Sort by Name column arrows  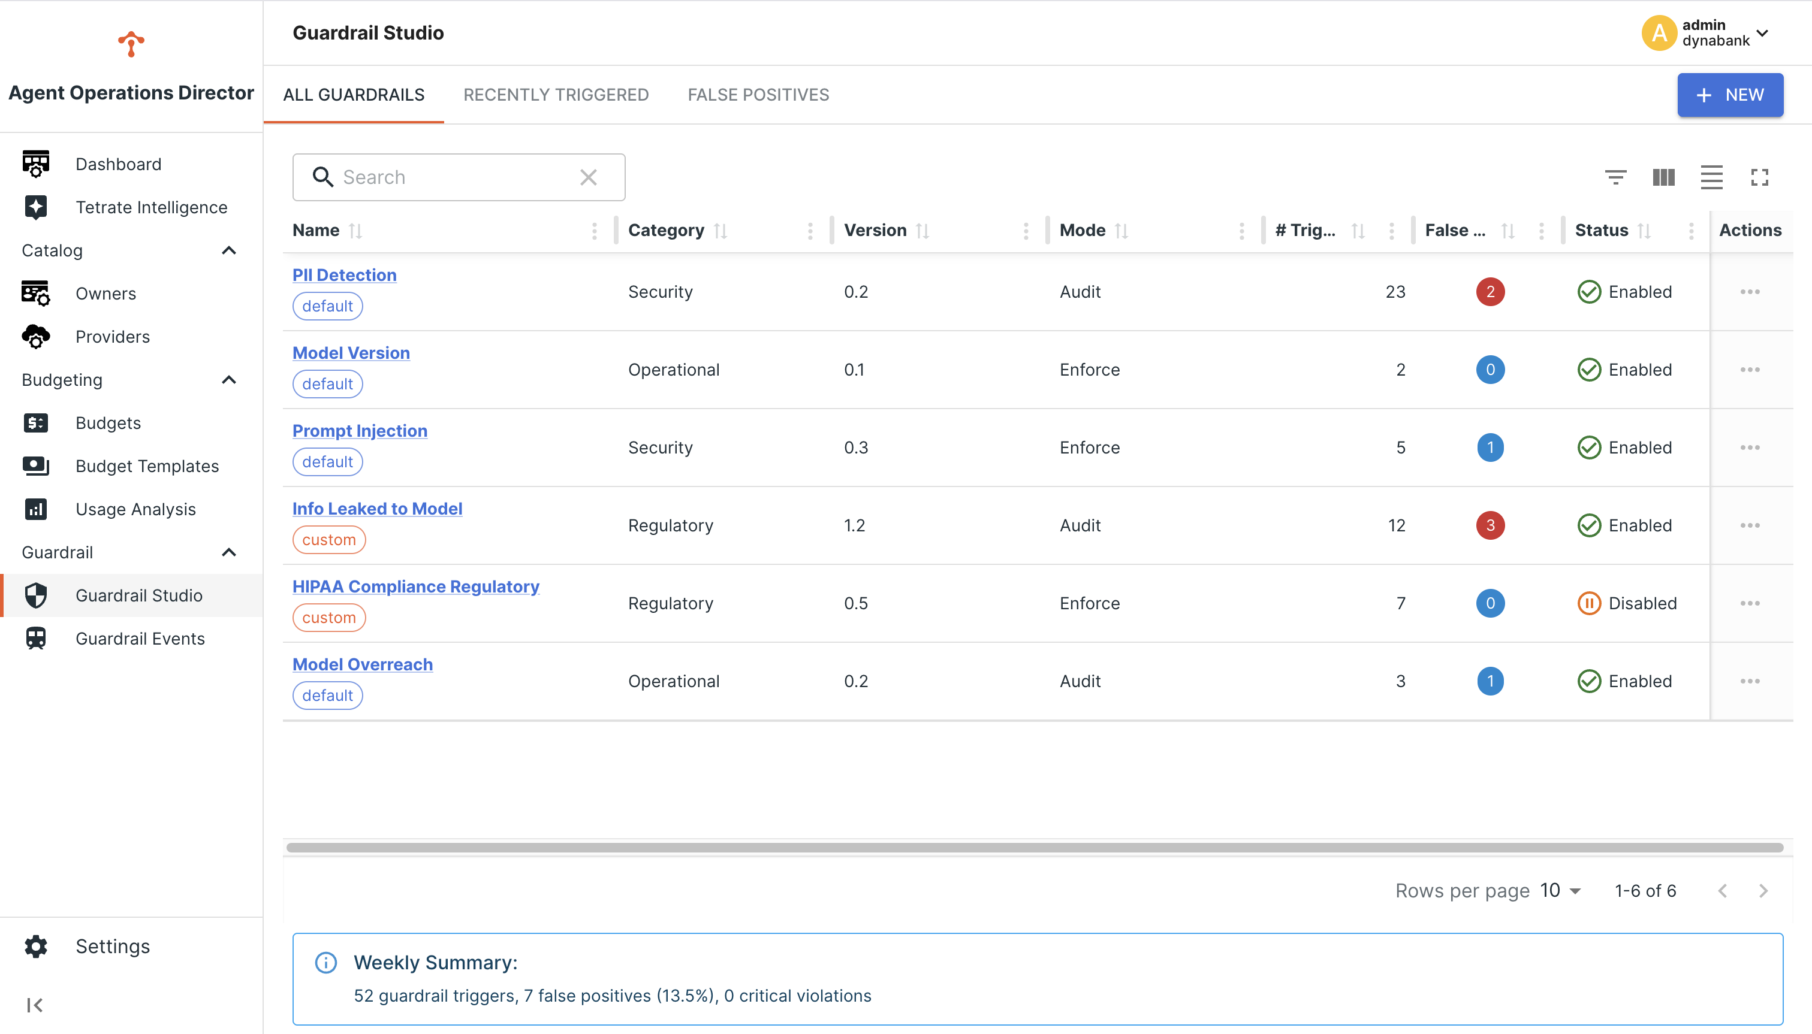(355, 231)
